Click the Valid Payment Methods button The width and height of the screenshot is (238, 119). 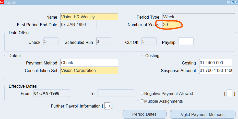(203, 114)
